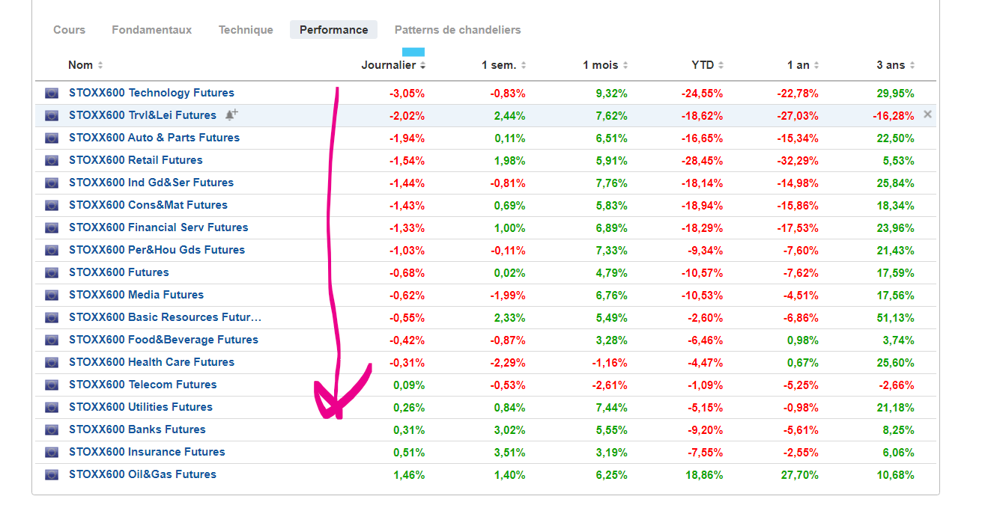The image size is (985, 514).
Task: Open STOXX600 Insurance Futures link
Action: [x=147, y=452]
